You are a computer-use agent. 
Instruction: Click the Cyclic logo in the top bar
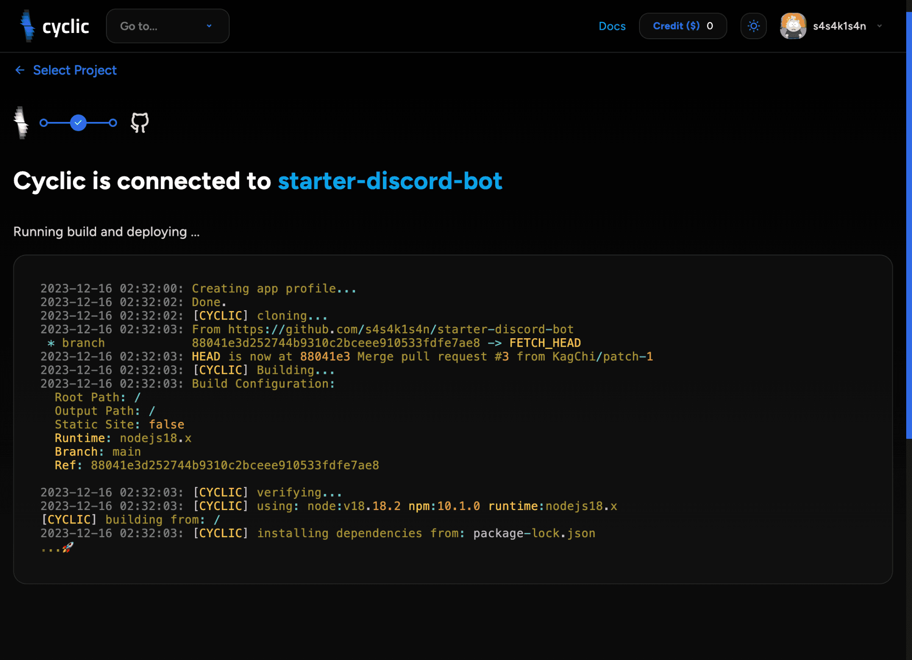(54, 26)
